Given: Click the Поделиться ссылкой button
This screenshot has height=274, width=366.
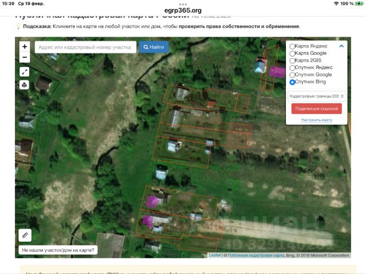Looking at the screenshot, I should pyautogui.click(x=316, y=108).
